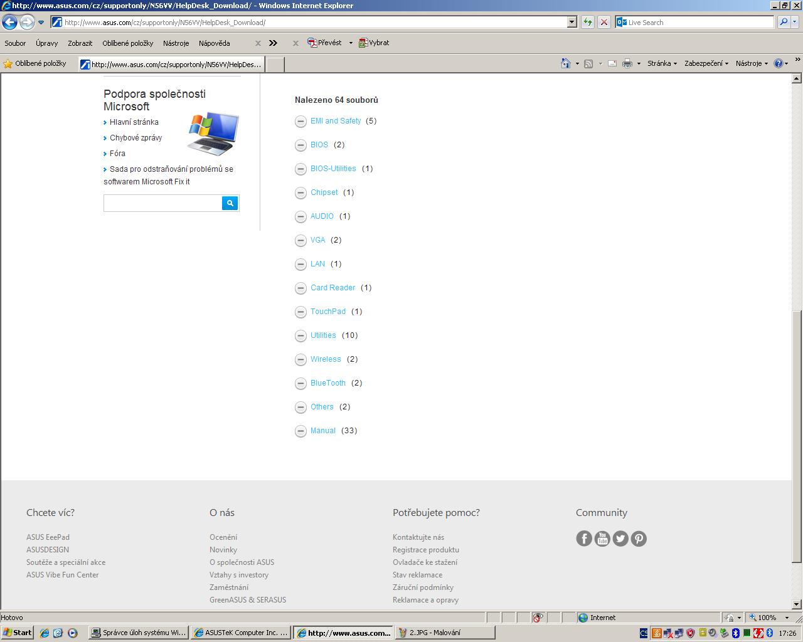This screenshot has height=642, width=803.
Task: Click the Oblíbené položky star icon
Action: pos(8,63)
